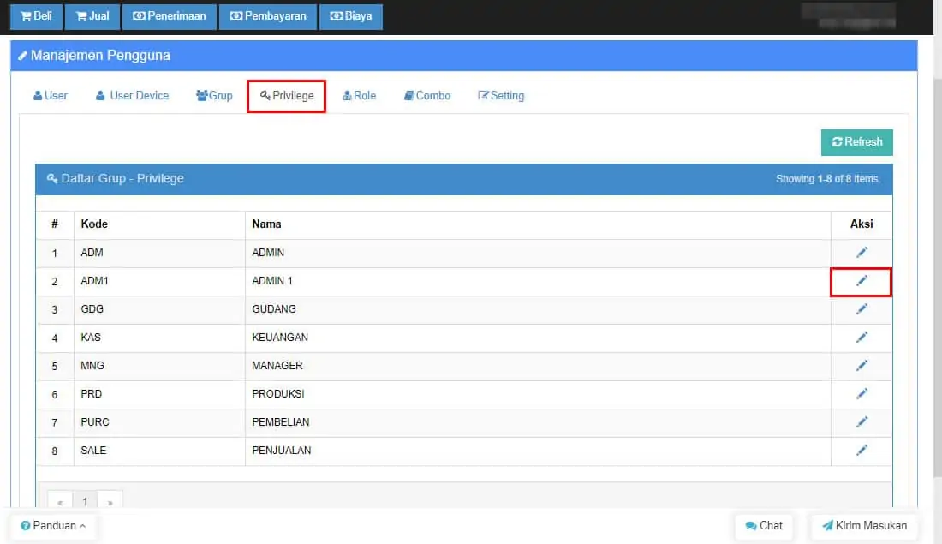Open the Beli menu button
The width and height of the screenshot is (942, 544).
pyautogui.click(x=36, y=16)
